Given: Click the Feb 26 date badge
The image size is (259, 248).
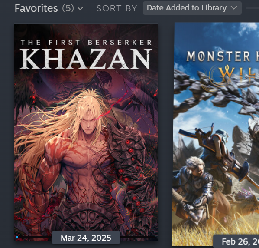Looking at the screenshot, I should (x=236, y=241).
